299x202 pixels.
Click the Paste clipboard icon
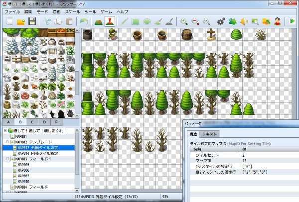[69, 21]
